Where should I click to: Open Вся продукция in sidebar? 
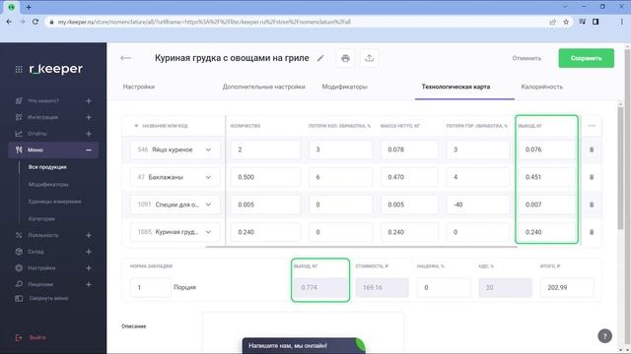click(47, 167)
